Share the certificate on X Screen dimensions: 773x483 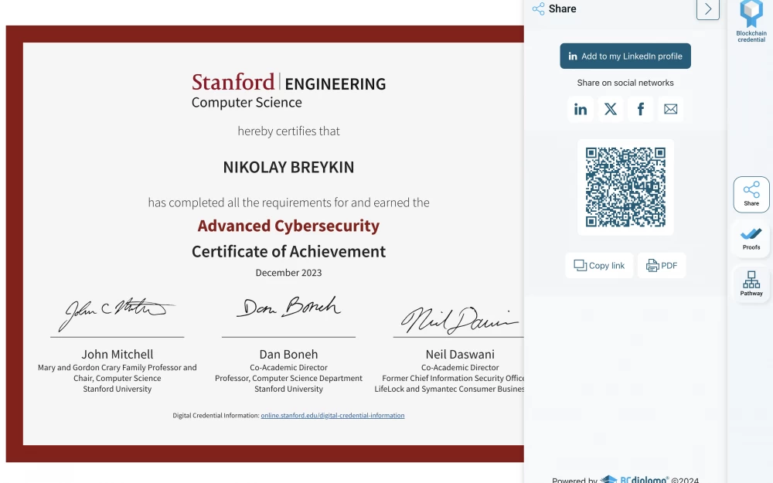pyautogui.click(x=611, y=109)
